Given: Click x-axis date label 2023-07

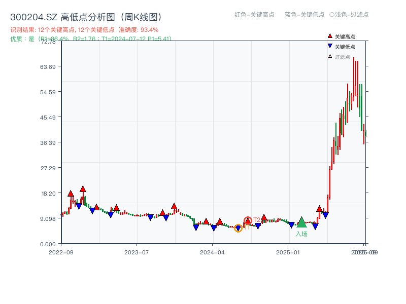Looking at the screenshot, I should point(137,252).
